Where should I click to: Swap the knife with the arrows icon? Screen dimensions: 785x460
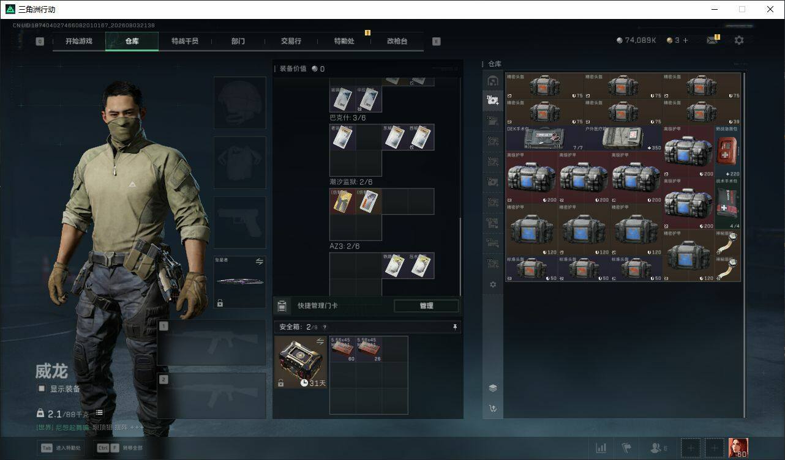click(x=259, y=262)
